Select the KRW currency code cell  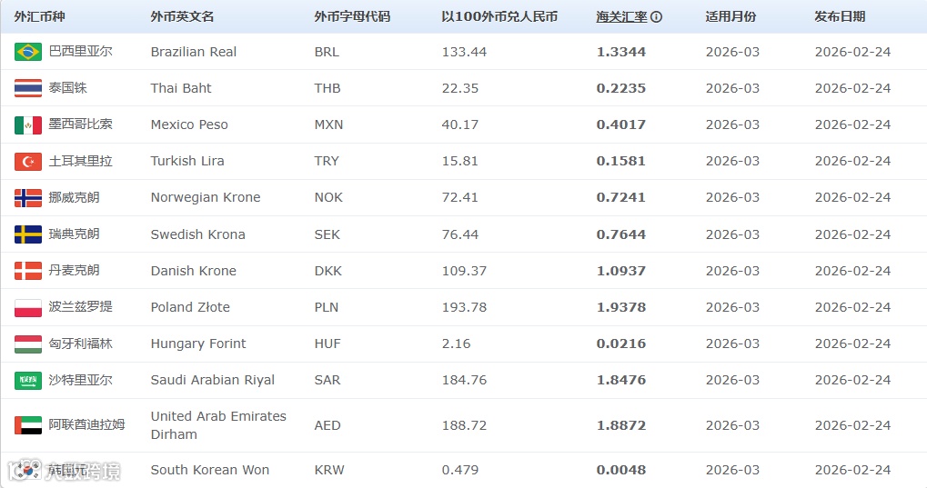coord(329,470)
